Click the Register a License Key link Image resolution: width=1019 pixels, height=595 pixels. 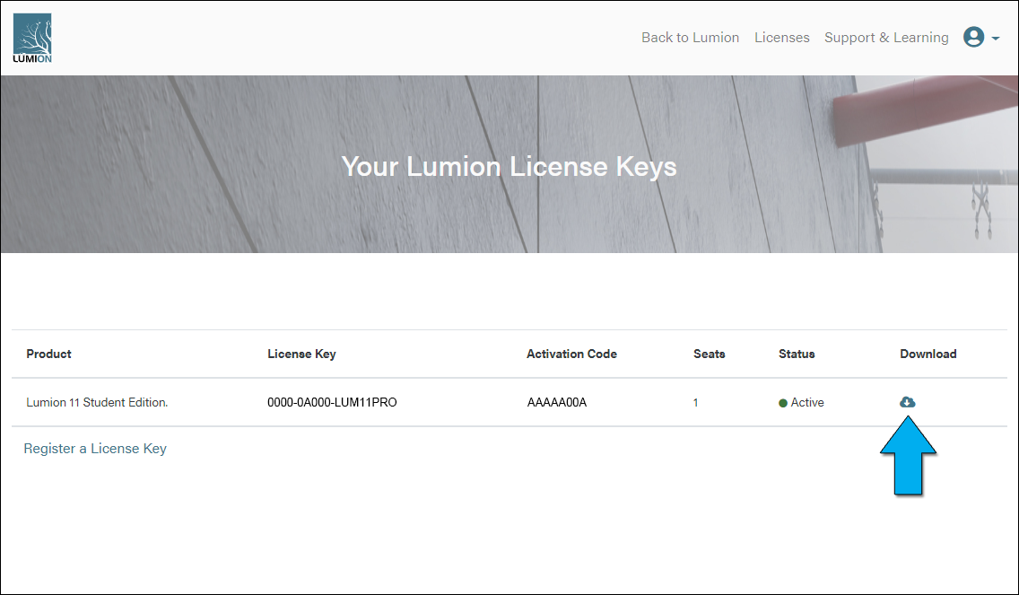[x=95, y=448]
